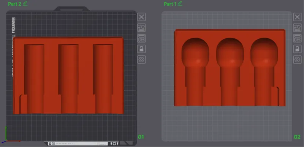Screen dimensions: 304x147
Task: Remove plate 01 using its X icon
Action: (141, 17)
